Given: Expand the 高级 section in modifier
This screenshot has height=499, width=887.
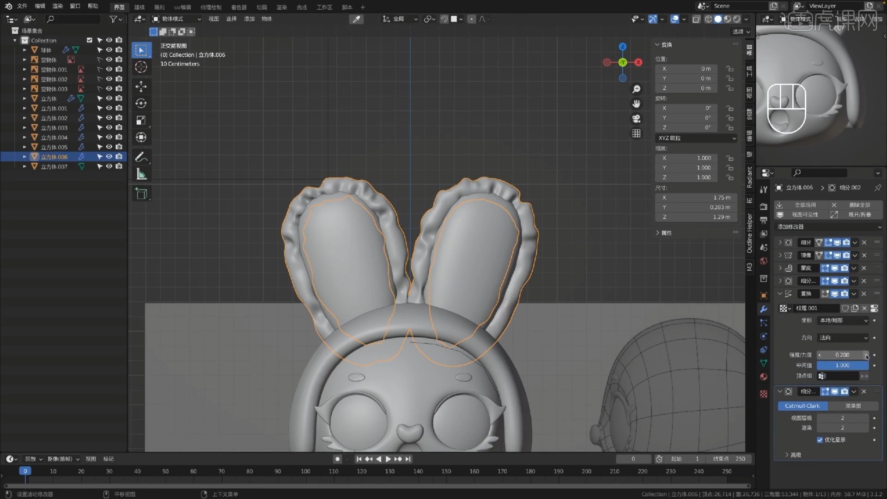Looking at the screenshot, I should pyautogui.click(x=793, y=455).
